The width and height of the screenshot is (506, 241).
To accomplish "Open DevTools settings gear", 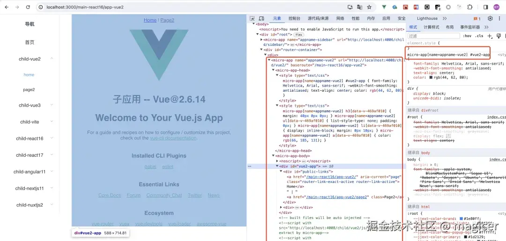I will (490, 18).
